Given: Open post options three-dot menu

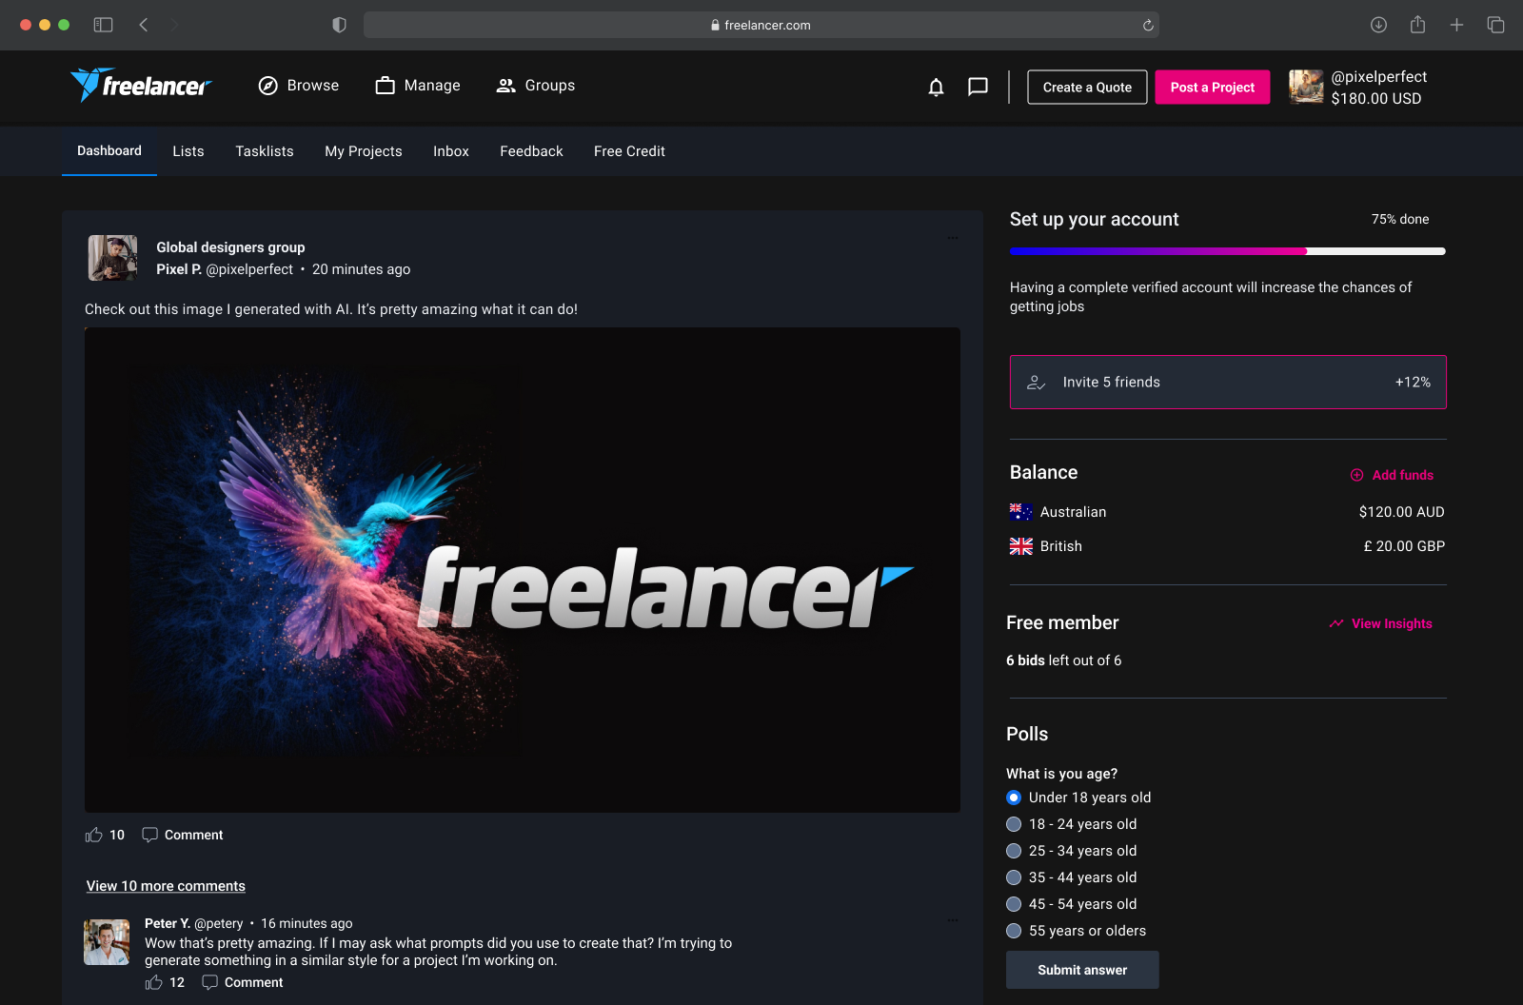Looking at the screenshot, I should click(953, 238).
